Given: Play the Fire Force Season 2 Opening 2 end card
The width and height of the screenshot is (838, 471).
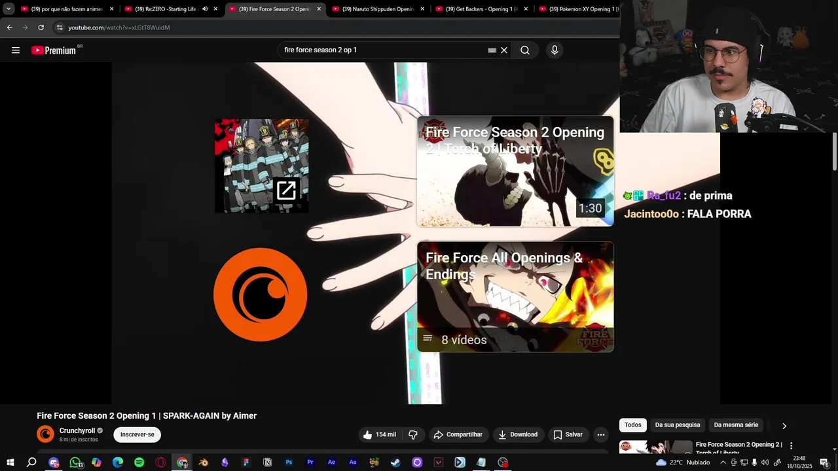Looking at the screenshot, I should point(515,171).
